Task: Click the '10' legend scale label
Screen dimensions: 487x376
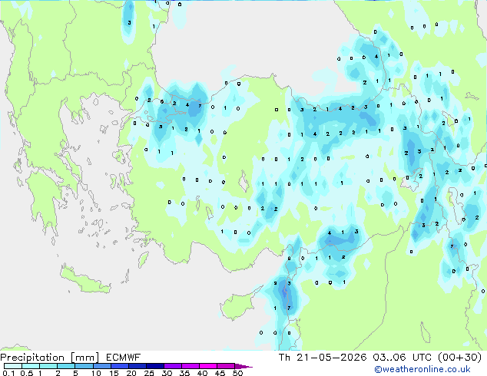Action: coord(96,373)
